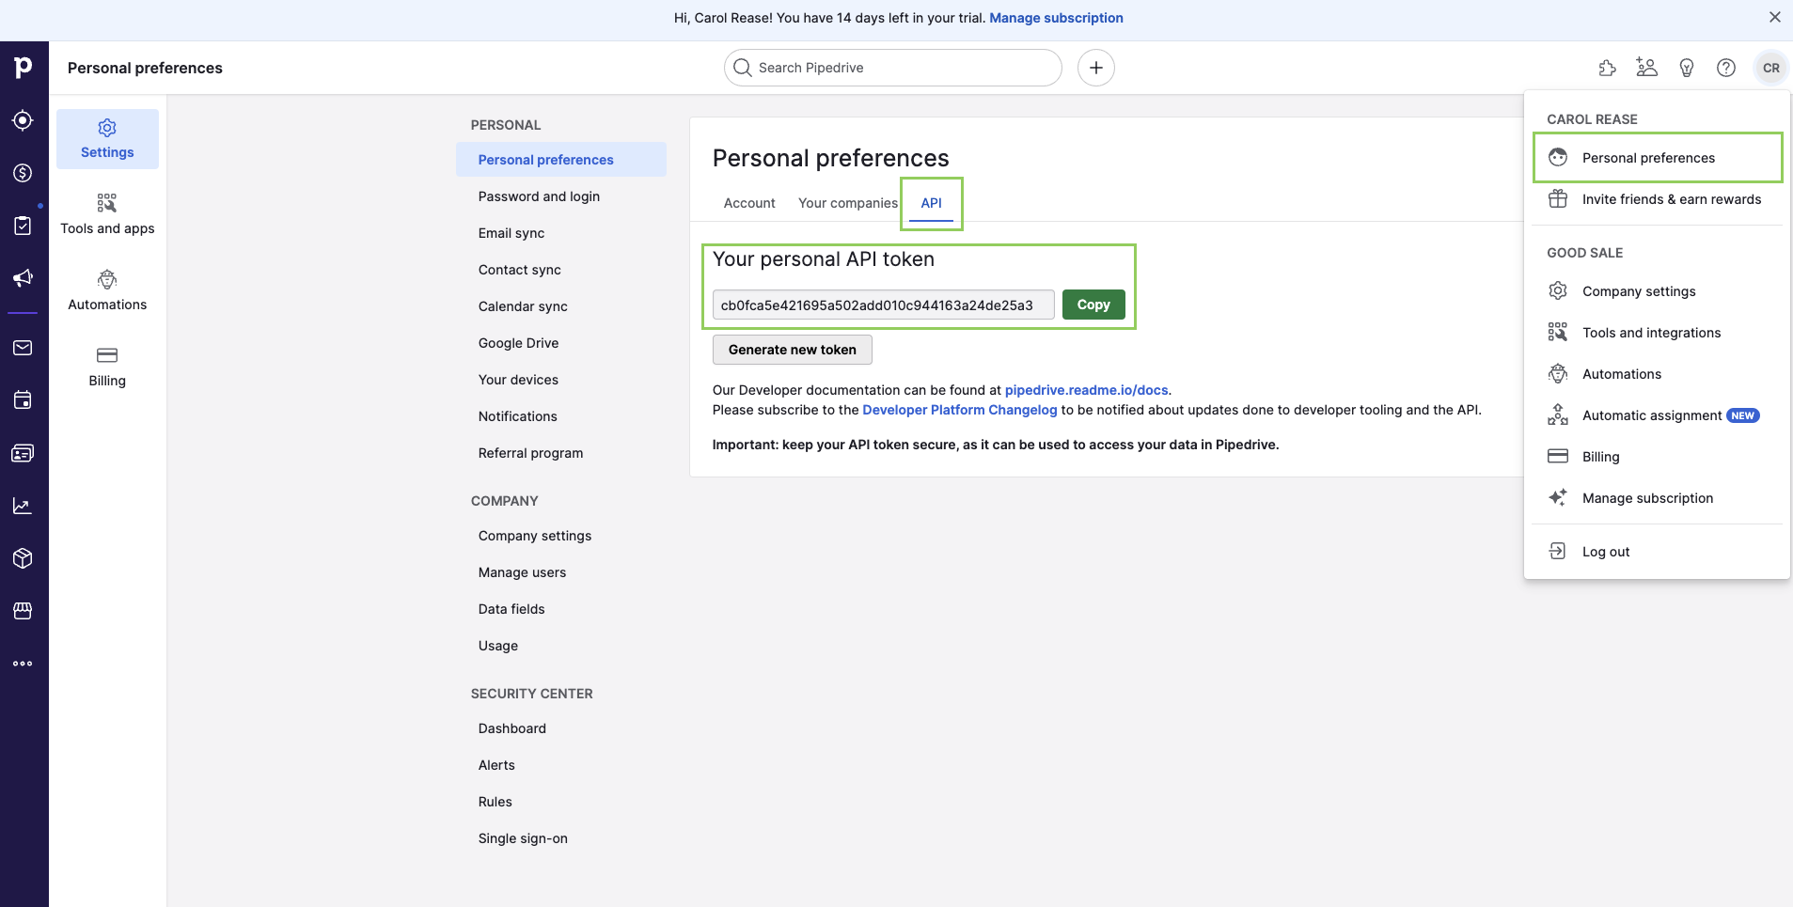The height and width of the screenshot is (907, 1793).
Task: Open the CR user avatar menu
Action: [1770, 68]
